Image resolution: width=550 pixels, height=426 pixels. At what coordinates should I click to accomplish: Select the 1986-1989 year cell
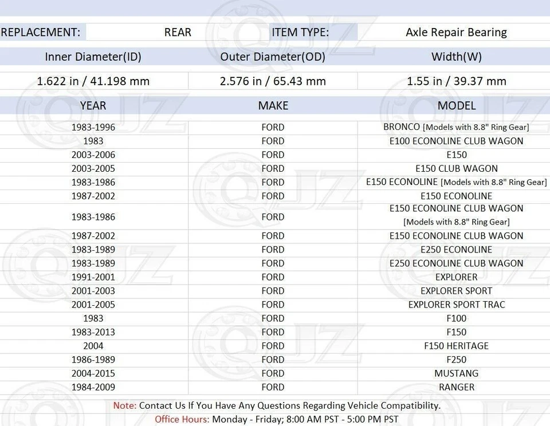pos(93,360)
